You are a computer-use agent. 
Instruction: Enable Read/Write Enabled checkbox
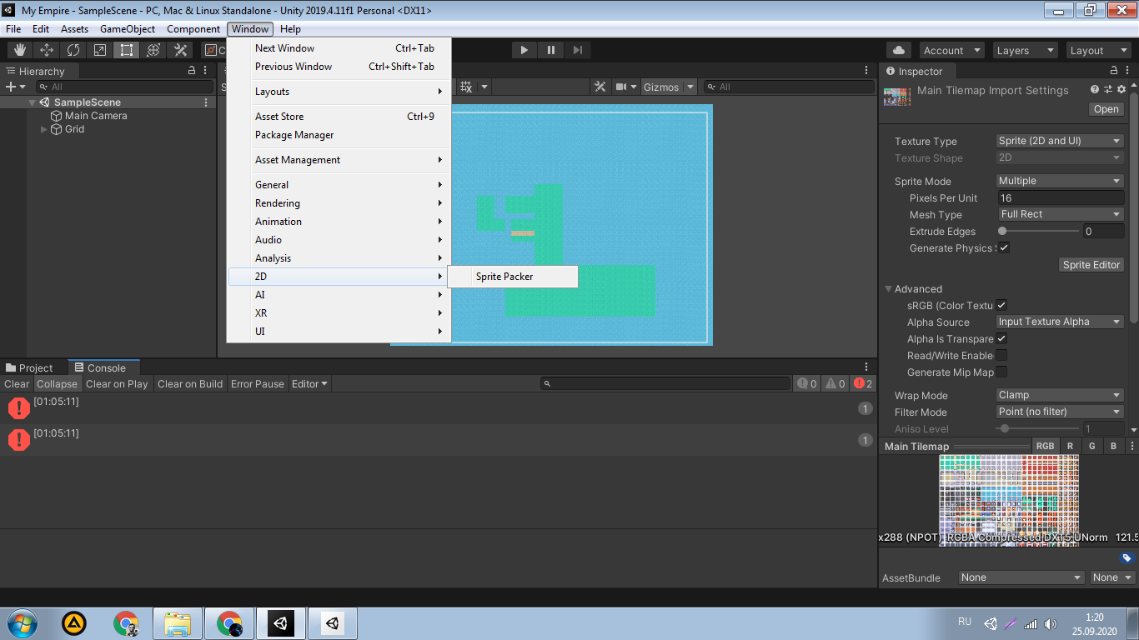tap(1001, 355)
